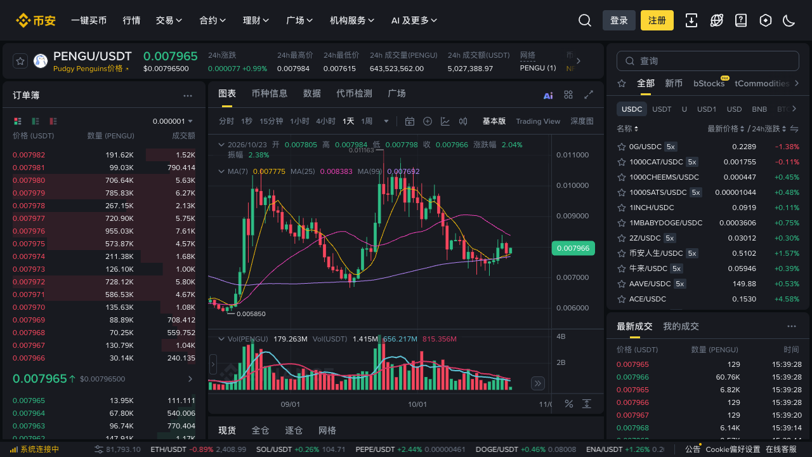This screenshot has height=457, width=812.
Task: Favorite the 0G/USDC pair star
Action: click(x=622, y=147)
